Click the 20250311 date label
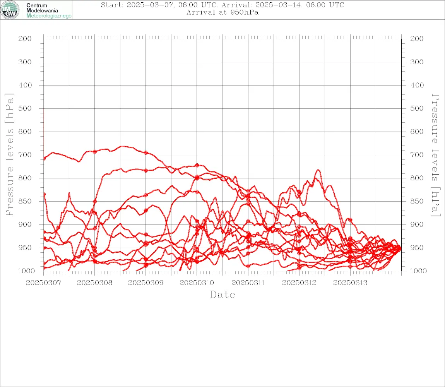 tap(248, 283)
